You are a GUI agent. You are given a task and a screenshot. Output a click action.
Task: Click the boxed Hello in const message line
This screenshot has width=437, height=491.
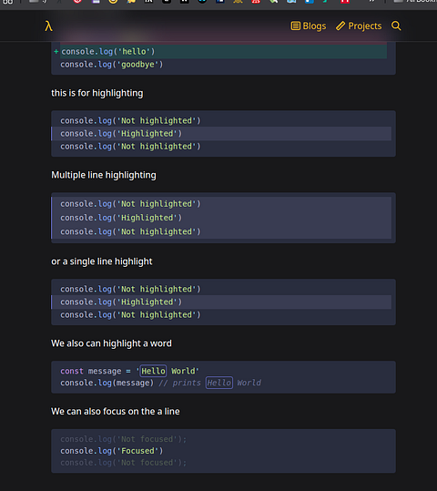(x=153, y=371)
